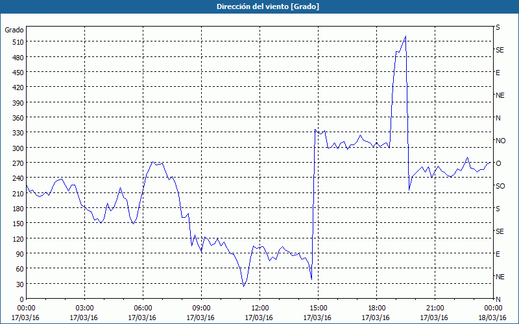Click the "SE" compass label beside 480 line
Screen dimensions: 519x324
pos(500,50)
